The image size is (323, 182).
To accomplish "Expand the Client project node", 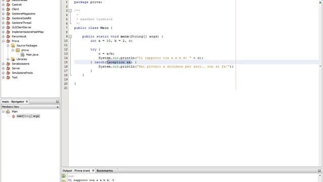I will 4,9.
